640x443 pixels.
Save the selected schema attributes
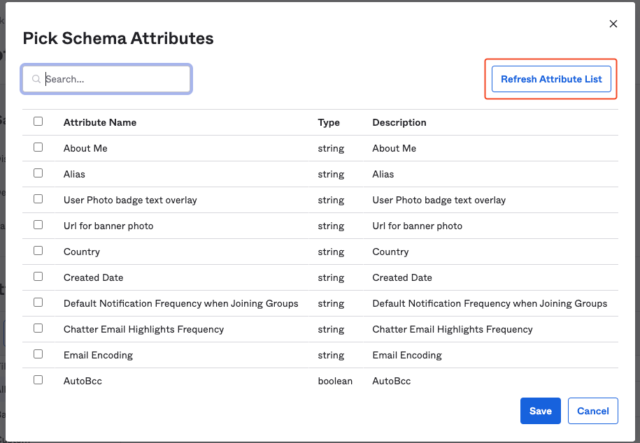click(541, 411)
